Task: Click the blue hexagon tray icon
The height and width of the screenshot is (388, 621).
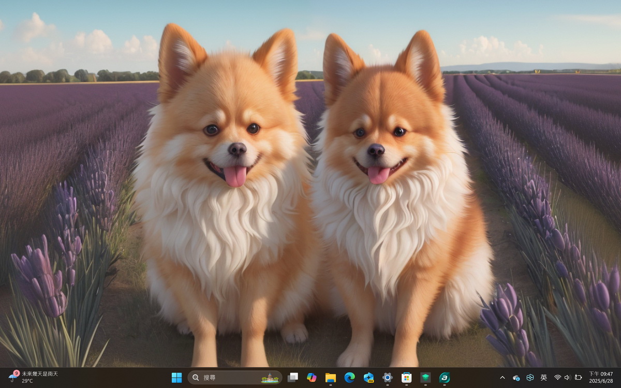Action: point(530,378)
